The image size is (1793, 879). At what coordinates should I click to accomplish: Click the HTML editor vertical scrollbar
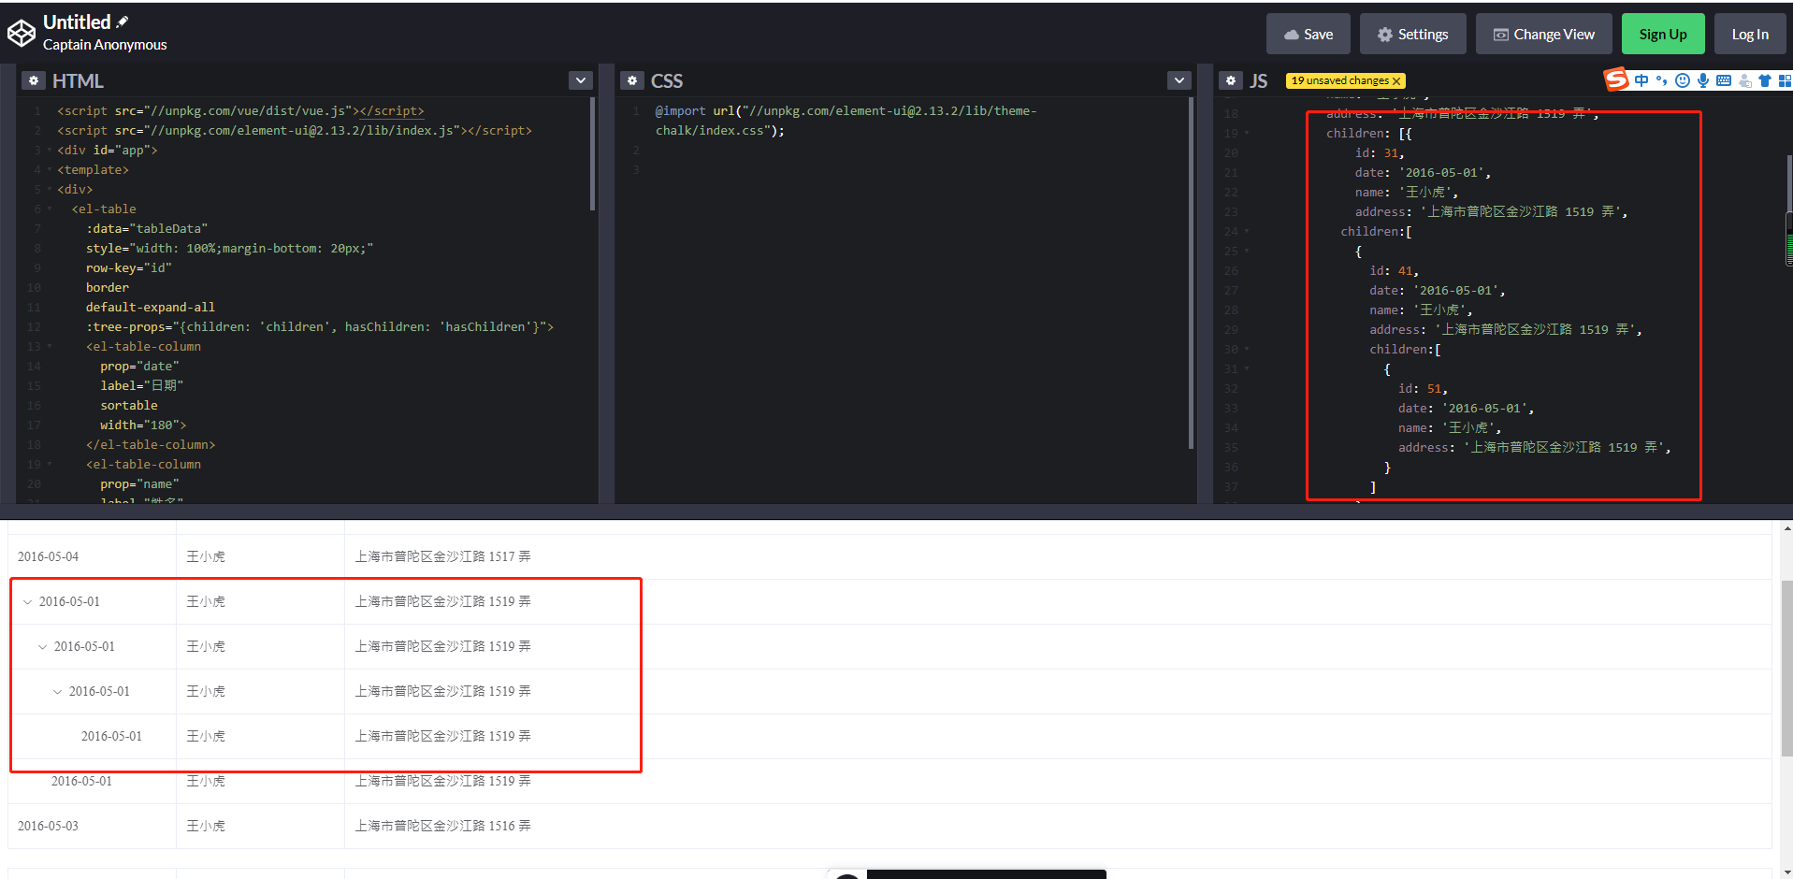(592, 154)
